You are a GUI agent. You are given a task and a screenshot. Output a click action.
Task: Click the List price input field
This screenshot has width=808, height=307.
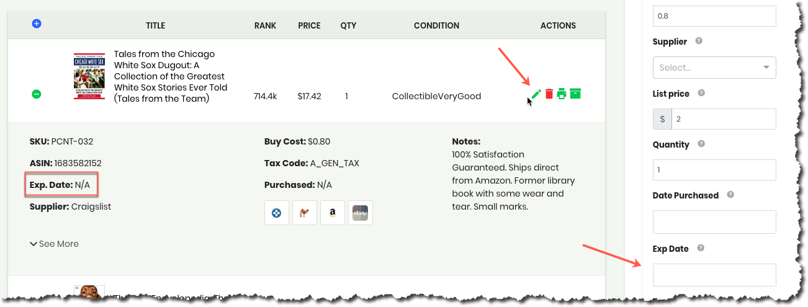[x=724, y=119]
